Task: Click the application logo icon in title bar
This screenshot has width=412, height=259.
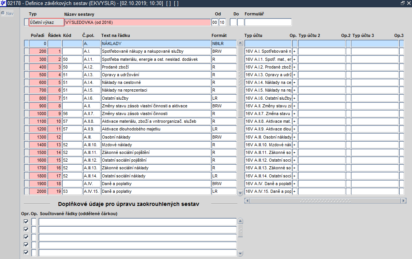Action: pos(3,3)
